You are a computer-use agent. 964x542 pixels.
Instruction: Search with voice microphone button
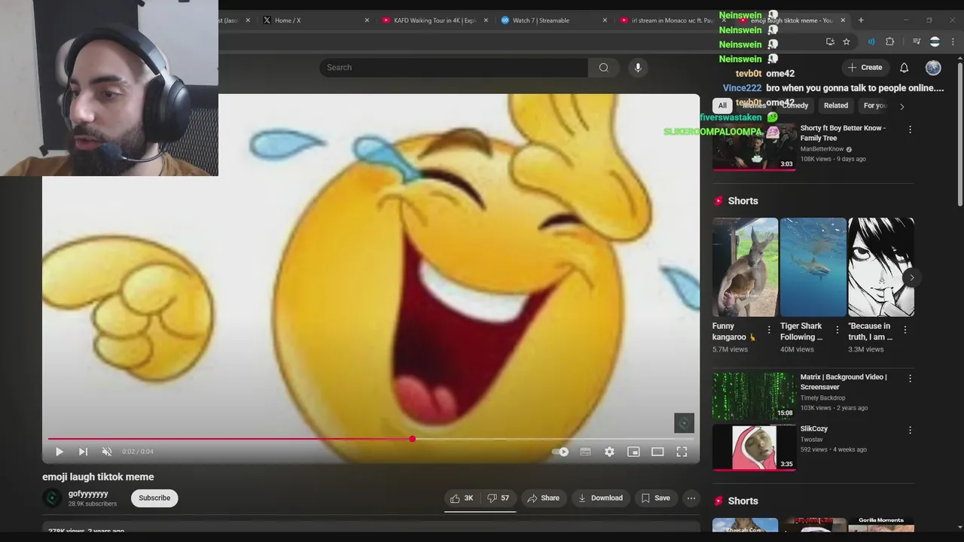(638, 68)
